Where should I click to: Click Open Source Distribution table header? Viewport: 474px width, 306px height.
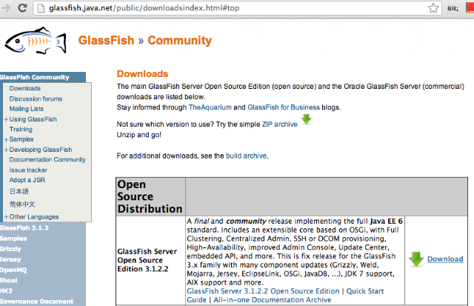coord(150,196)
